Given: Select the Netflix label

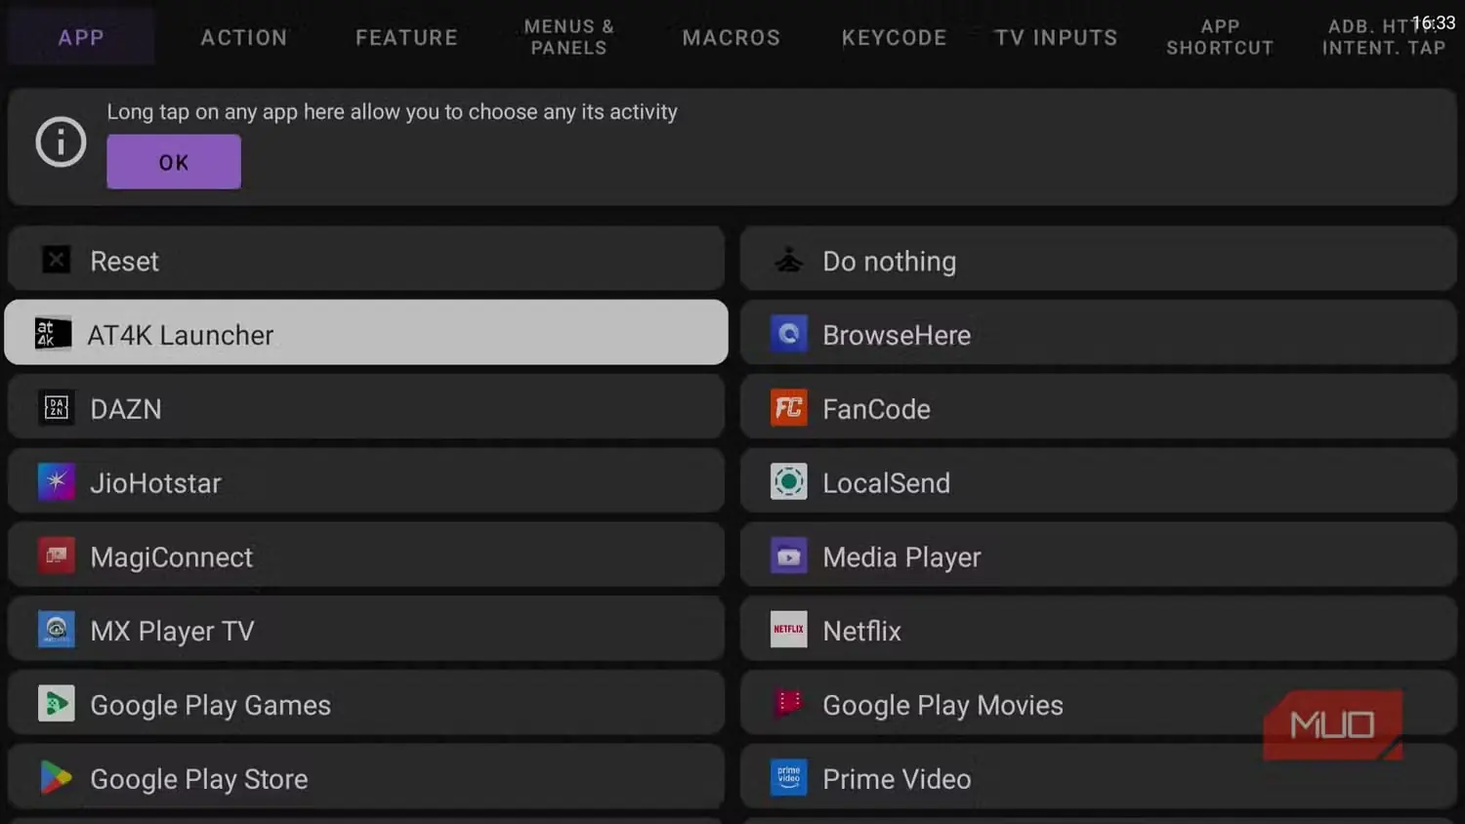Looking at the screenshot, I should (861, 631).
